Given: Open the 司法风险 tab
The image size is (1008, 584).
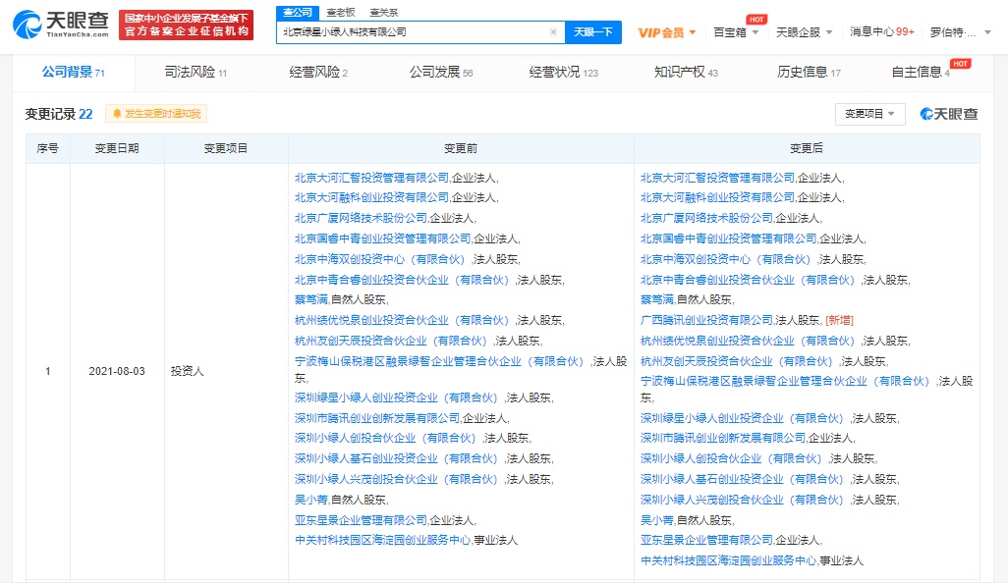Looking at the screenshot, I should point(189,72).
